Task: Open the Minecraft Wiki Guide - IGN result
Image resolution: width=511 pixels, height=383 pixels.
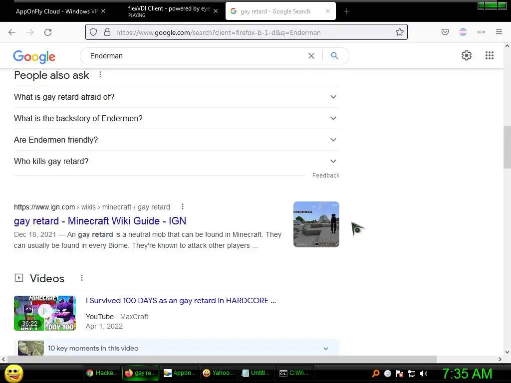Action: tap(100, 221)
